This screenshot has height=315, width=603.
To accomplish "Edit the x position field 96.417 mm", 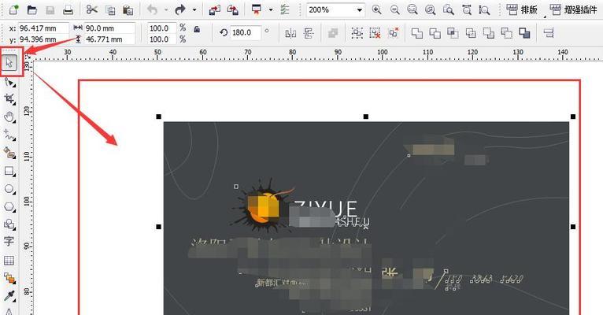I will (43, 28).
